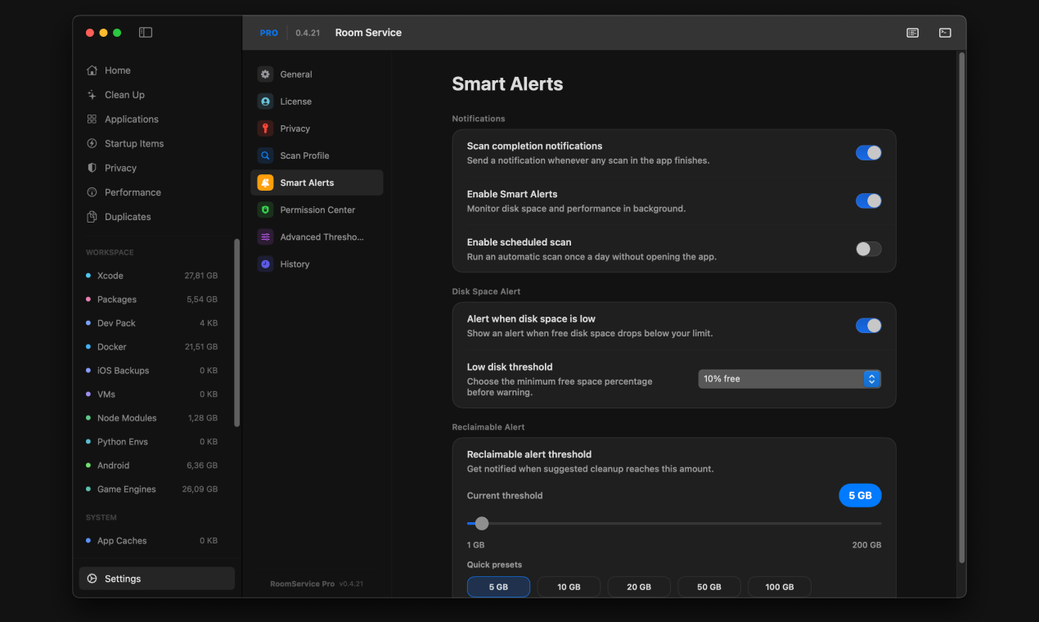Toggle alert when disk space is low
This screenshot has height=622, width=1039.
click(868, 326)
